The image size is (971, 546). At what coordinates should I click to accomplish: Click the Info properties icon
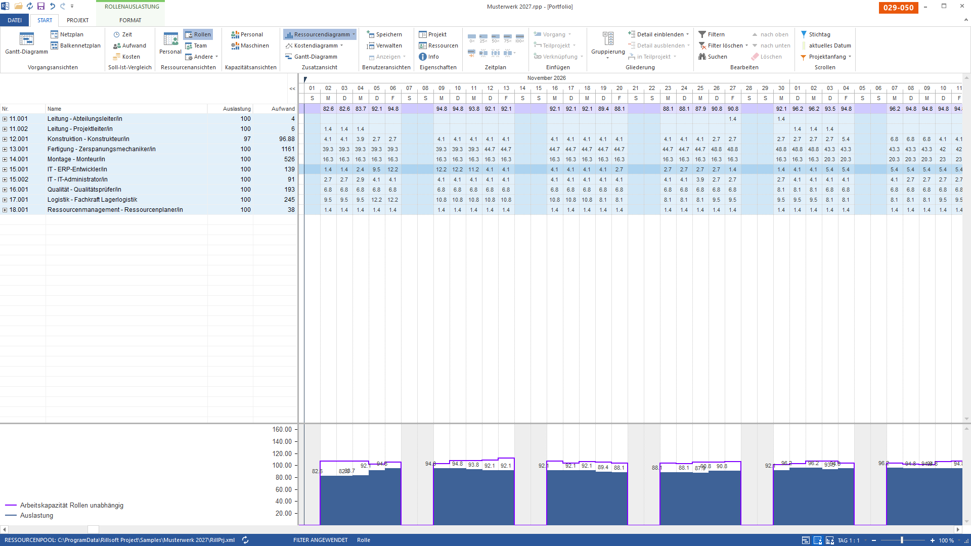[x=423, y=57]
